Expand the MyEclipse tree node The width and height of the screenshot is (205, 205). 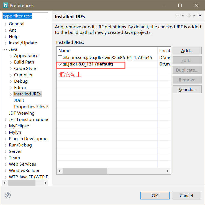(x=6, y=126)
